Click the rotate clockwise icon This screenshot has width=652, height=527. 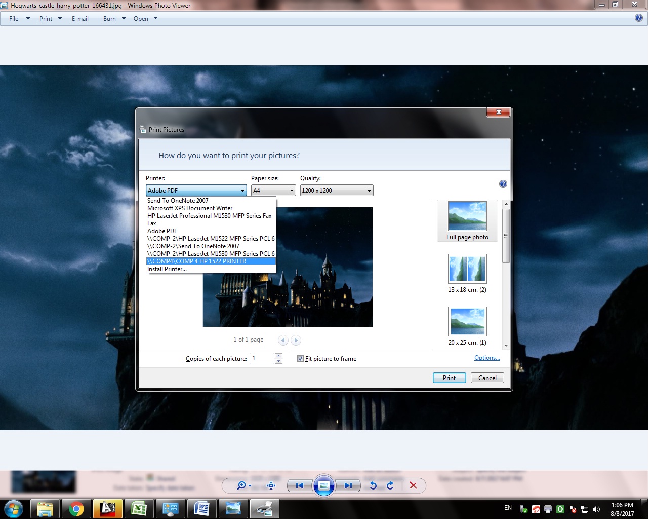(x=390, y=485)
